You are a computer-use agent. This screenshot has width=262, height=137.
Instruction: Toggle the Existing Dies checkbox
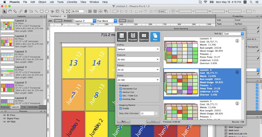click(120, 99)
